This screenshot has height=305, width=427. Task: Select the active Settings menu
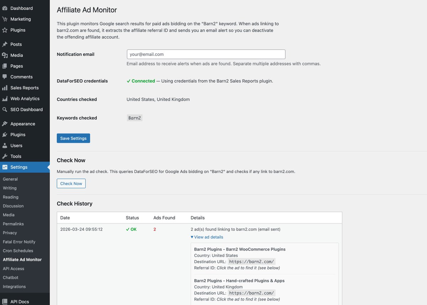click(x=25, y=167)
